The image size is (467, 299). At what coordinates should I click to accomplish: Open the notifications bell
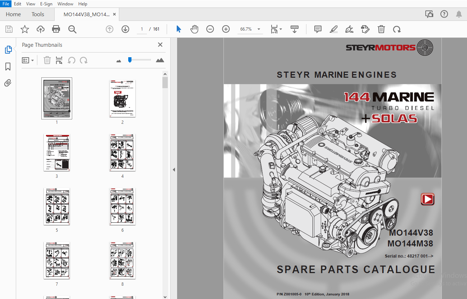459,14
